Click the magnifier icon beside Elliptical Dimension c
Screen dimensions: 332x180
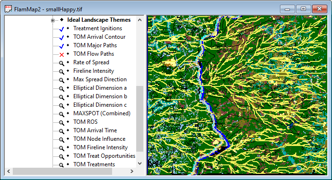pos(61,105)
